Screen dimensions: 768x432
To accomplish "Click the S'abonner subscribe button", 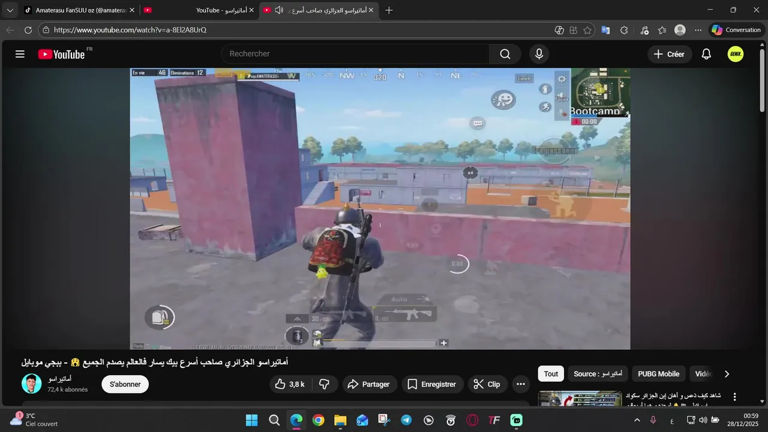I will click(125, 384).
